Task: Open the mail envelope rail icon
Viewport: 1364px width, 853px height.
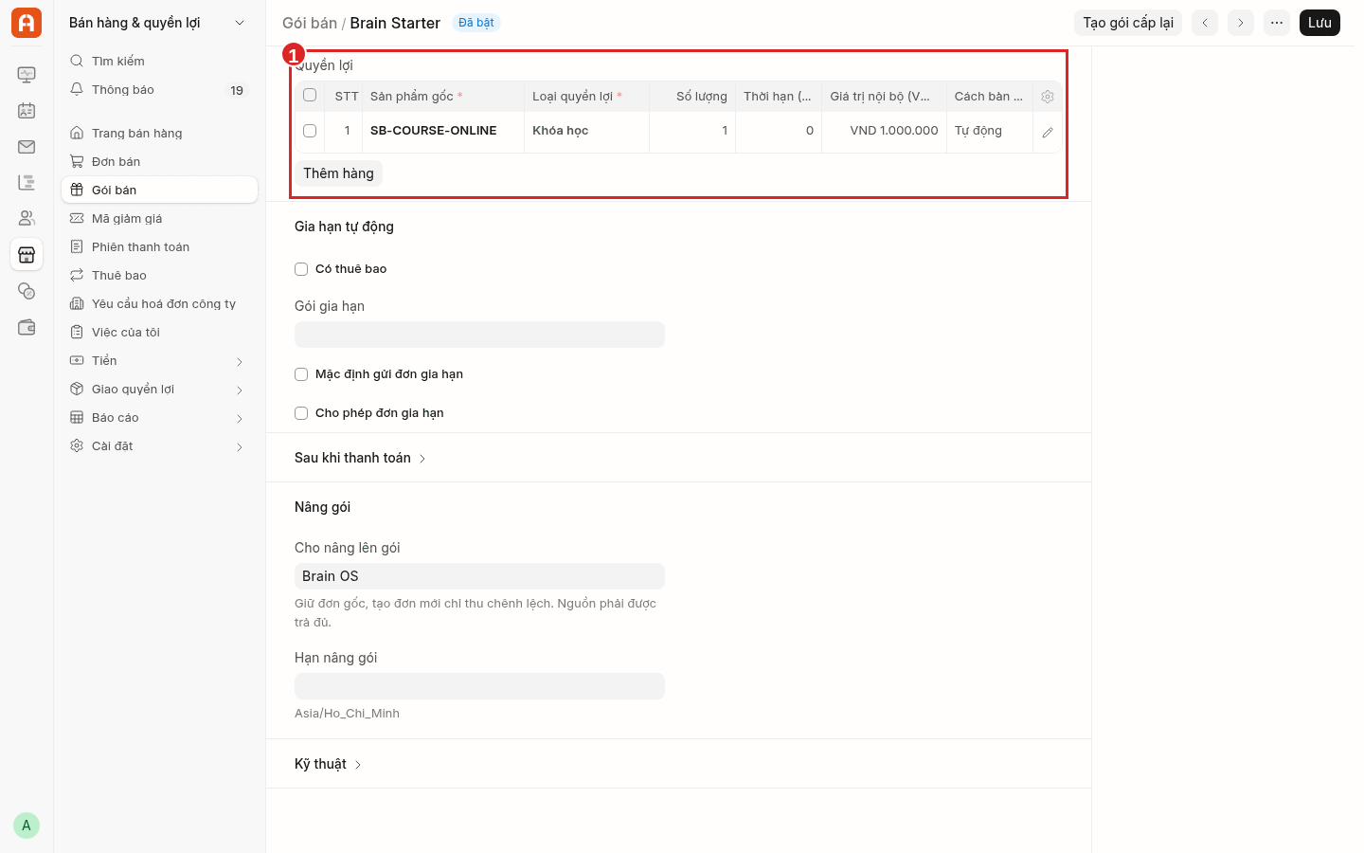Action: tap(27, 147)
